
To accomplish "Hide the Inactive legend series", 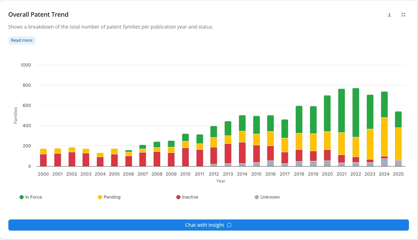I will click(x=187, y=197).
